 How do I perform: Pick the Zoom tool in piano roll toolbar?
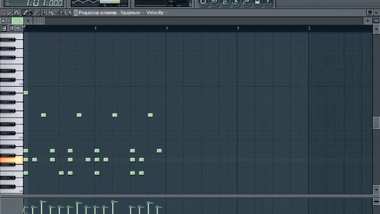[62, 12]
